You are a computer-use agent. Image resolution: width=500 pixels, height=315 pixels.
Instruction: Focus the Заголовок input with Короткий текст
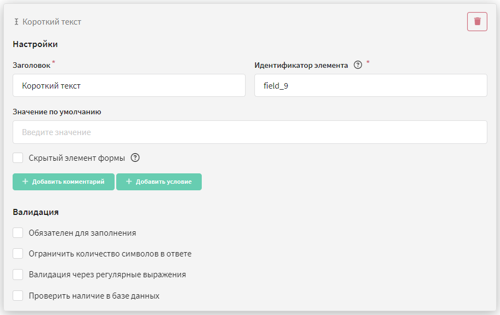click(129, 85)
